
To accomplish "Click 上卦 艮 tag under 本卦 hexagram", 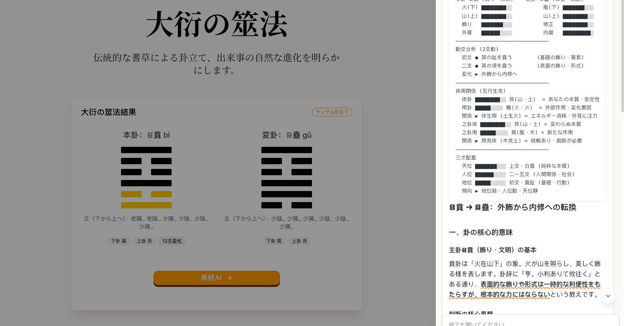I will [x=144, y=241].
